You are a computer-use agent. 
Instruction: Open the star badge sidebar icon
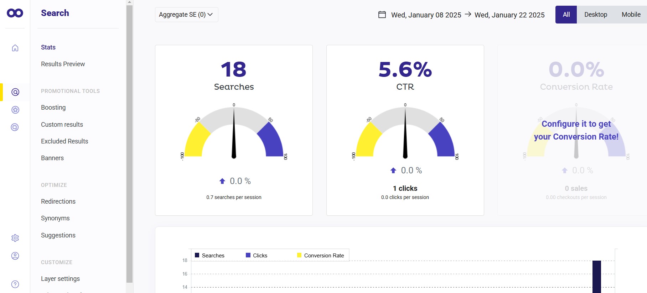pos(15,110)
